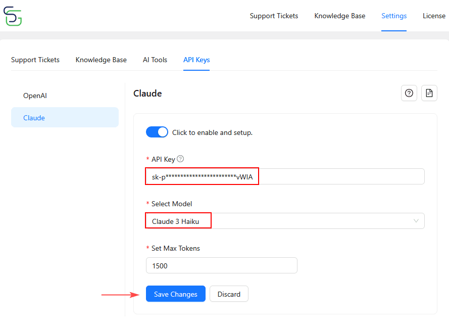Open help via the question mark button
Viewport: 449px width, 327px height.
point(409,93)
